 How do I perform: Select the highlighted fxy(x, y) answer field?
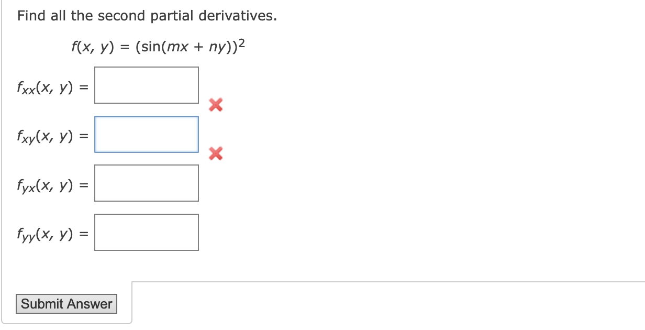tap(146, 134)
